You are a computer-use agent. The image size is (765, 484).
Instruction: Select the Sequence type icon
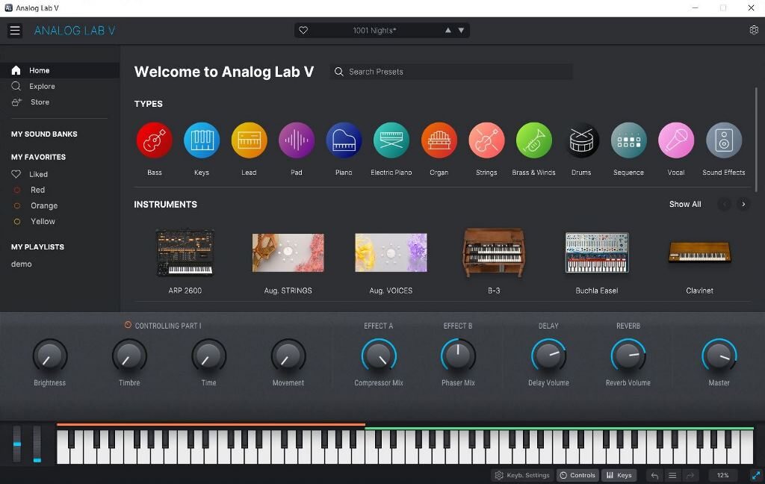coord(628,140)
